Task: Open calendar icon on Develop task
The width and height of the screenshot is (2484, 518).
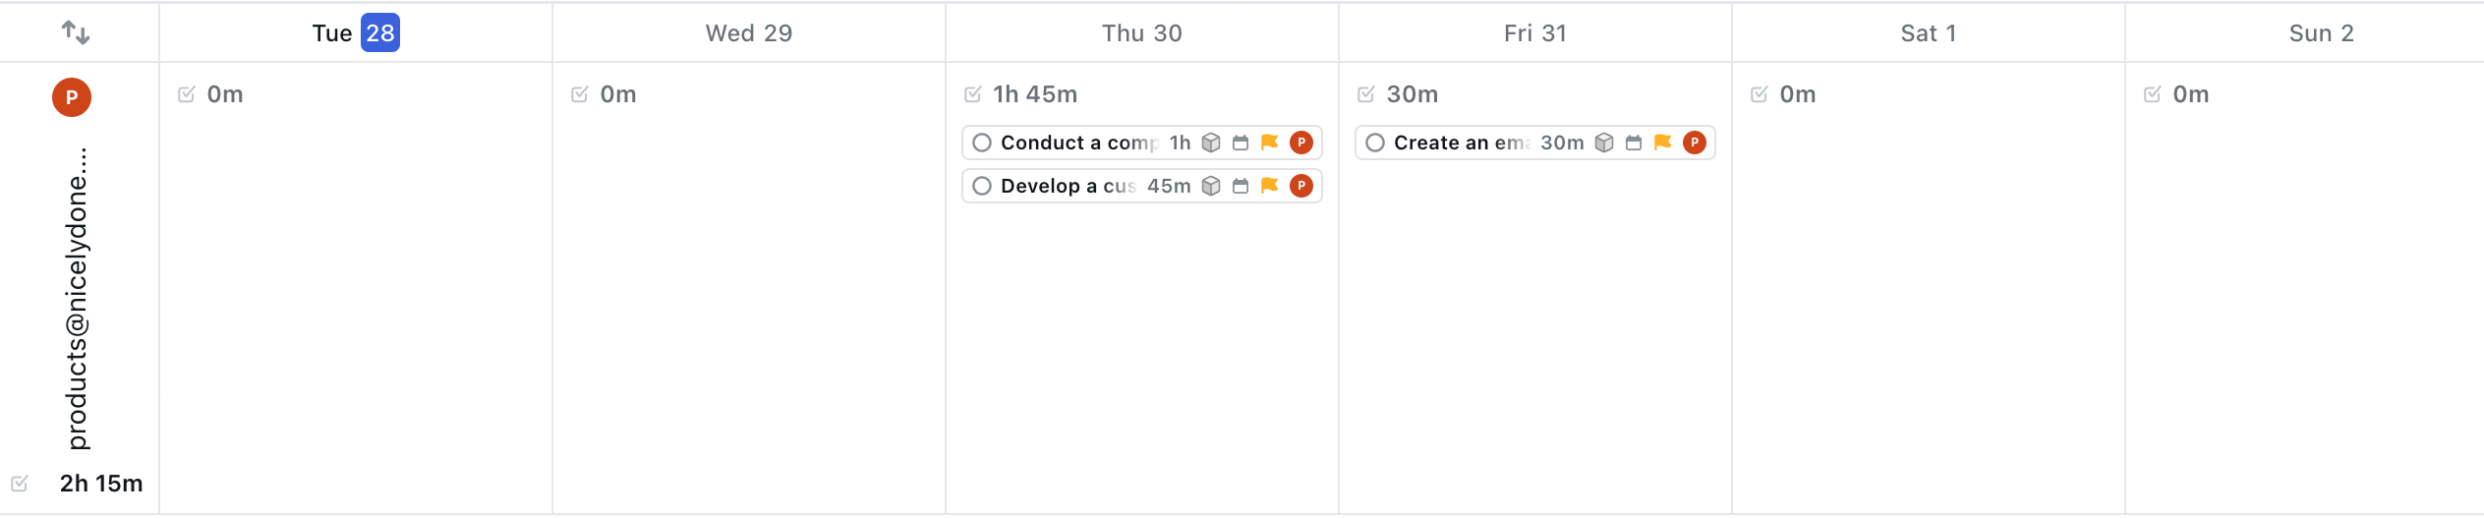Action: pyautogui.click(x=1241, y=186)
